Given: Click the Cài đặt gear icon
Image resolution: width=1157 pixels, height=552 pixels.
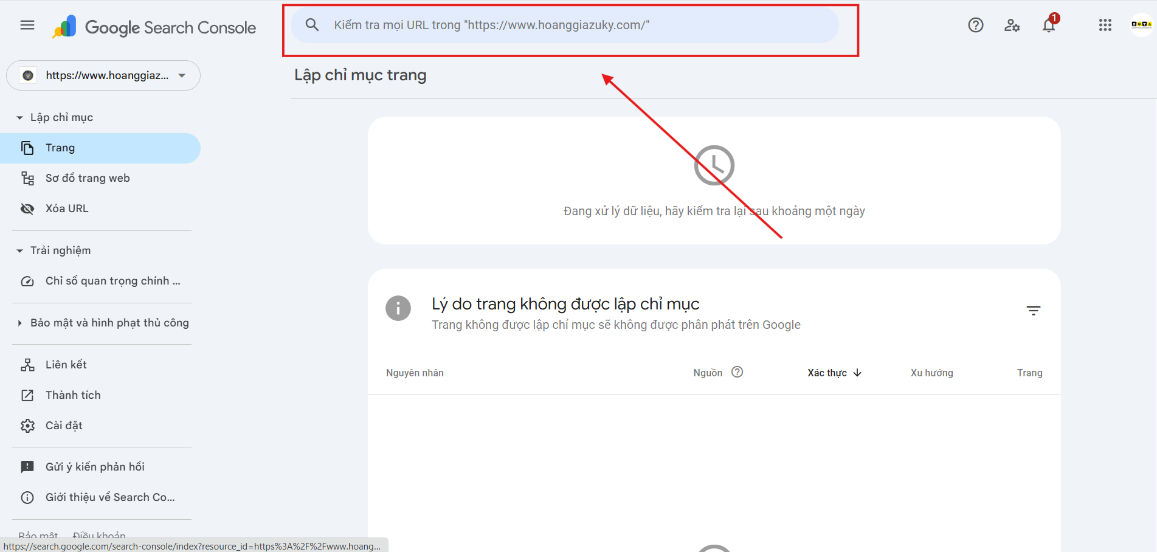Looking at the screenshot, I should [27, 426].
